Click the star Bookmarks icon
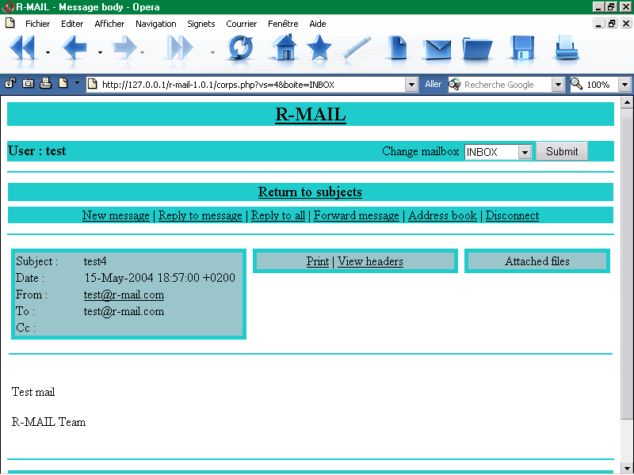The image size is (634, 475). pos(319,49)
